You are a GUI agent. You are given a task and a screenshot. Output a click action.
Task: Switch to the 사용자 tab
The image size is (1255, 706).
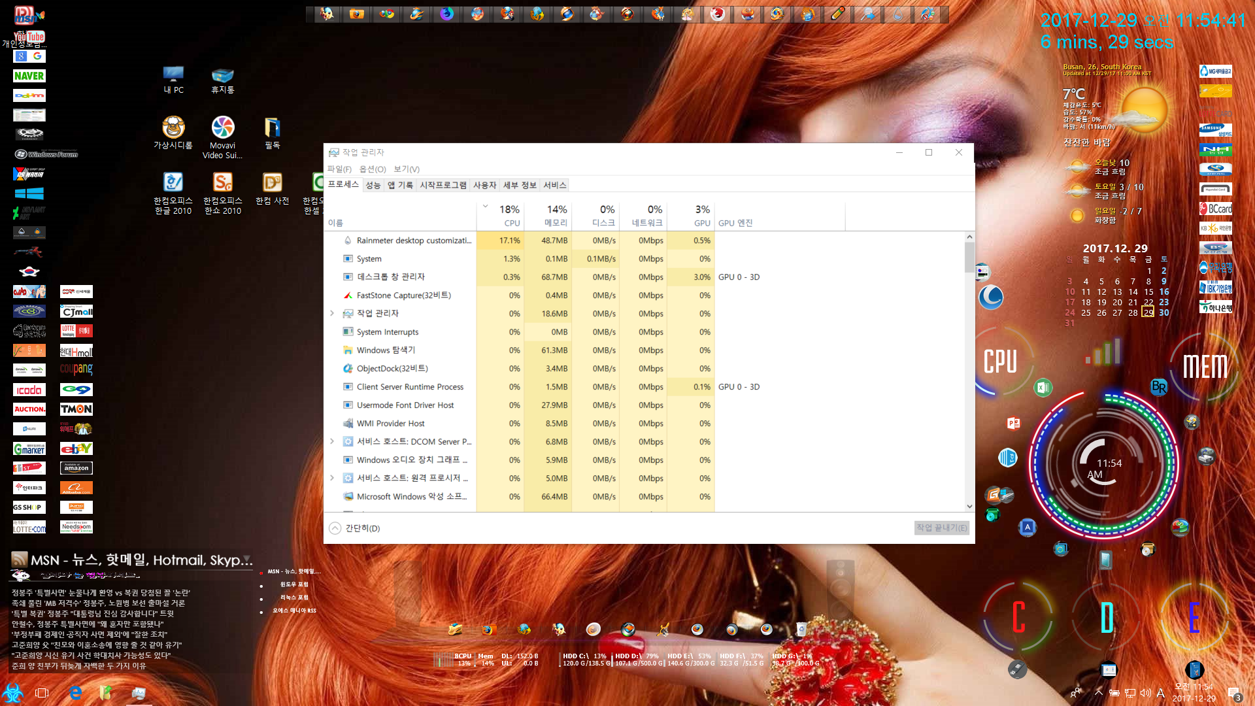tap(485, 185)
